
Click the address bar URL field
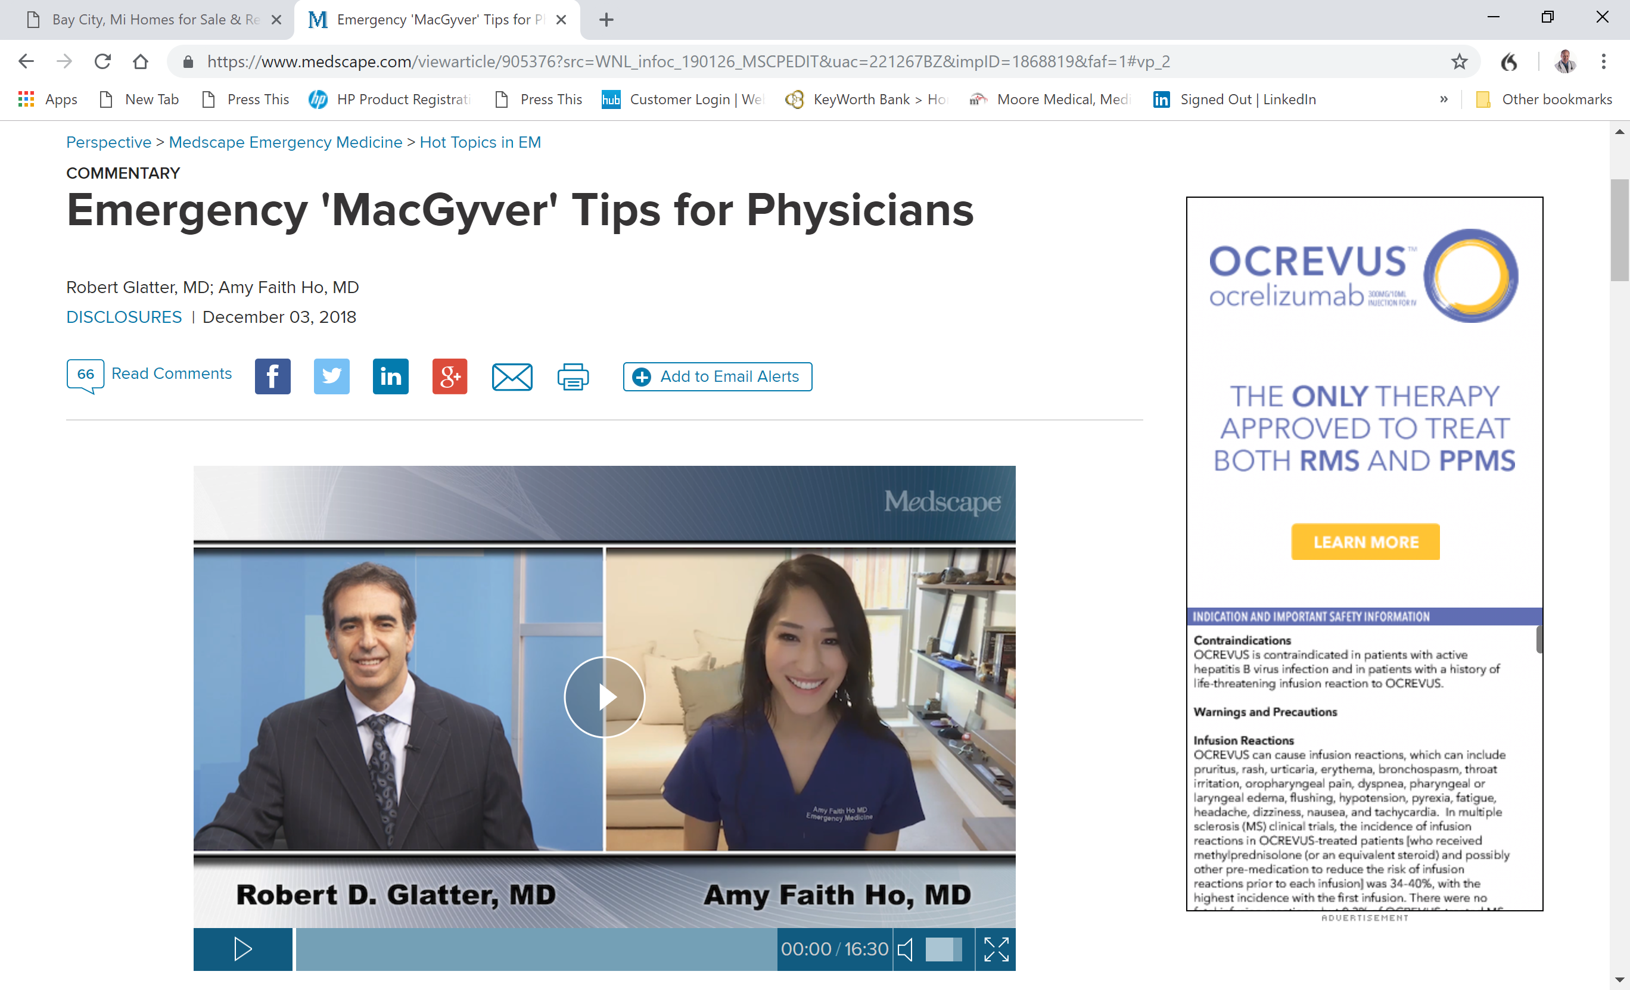688,61
